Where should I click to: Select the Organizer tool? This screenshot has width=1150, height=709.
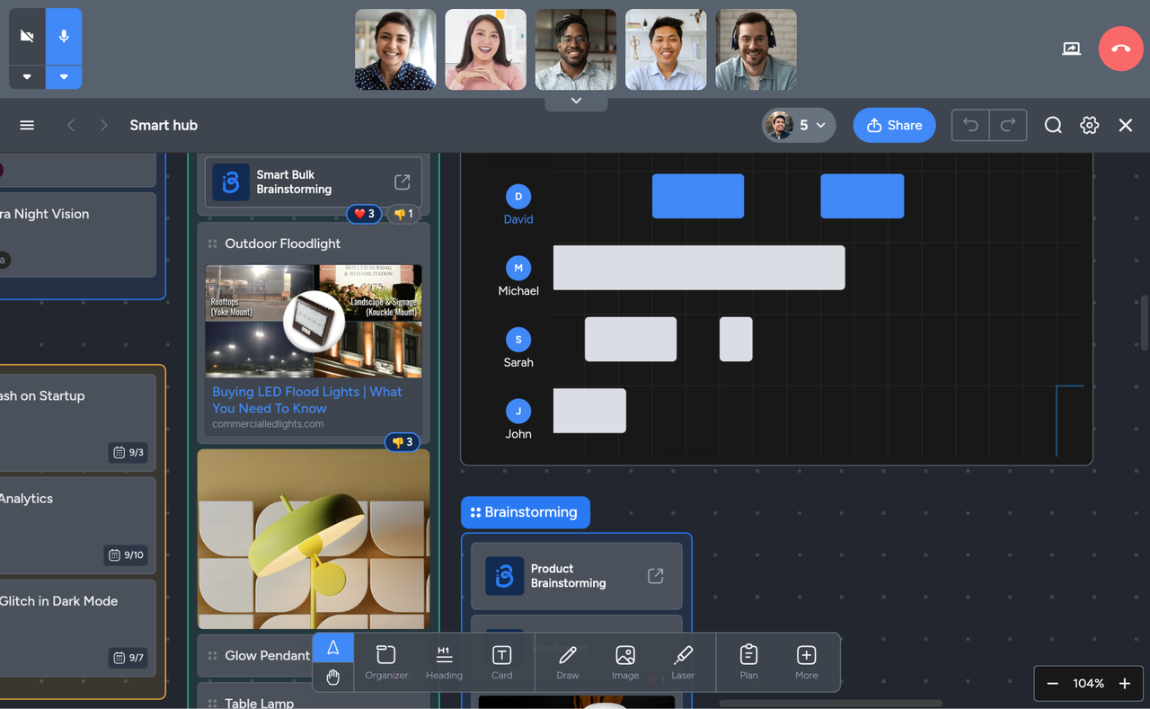386,661
